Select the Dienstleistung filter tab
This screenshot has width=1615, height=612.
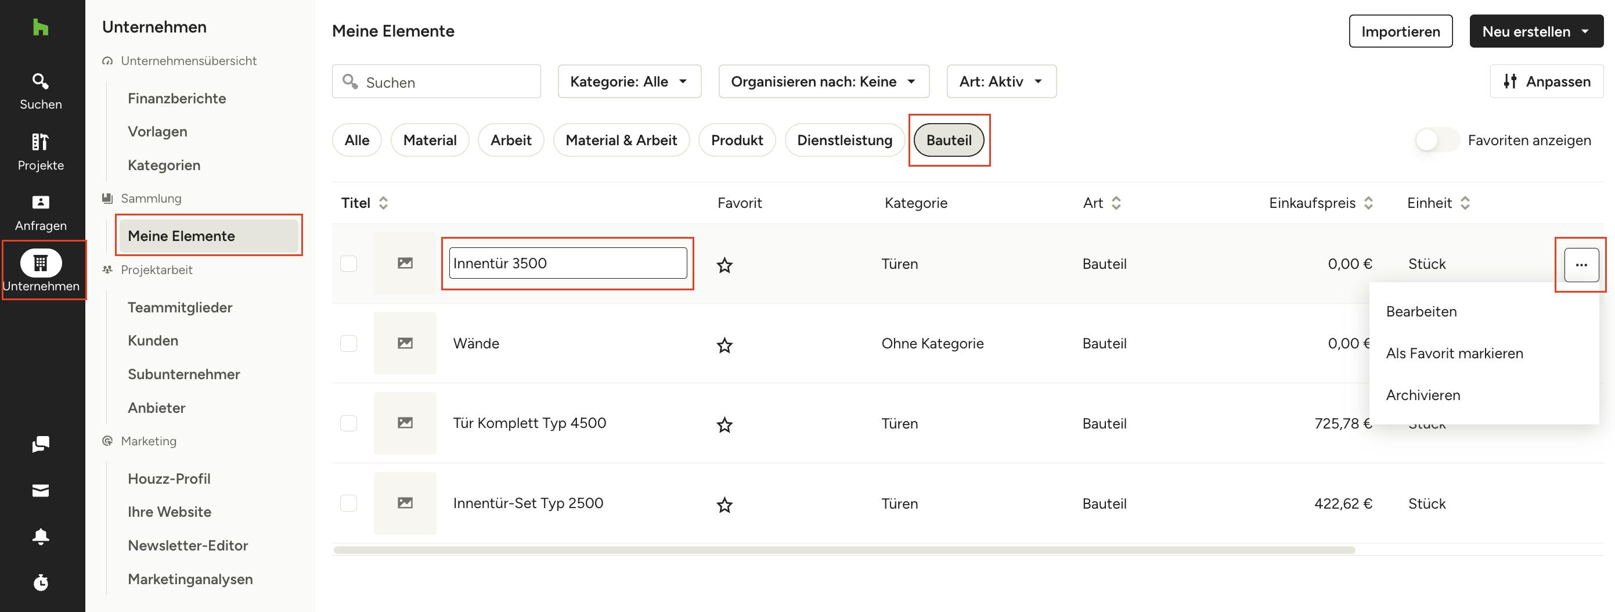tap(844, 140)
